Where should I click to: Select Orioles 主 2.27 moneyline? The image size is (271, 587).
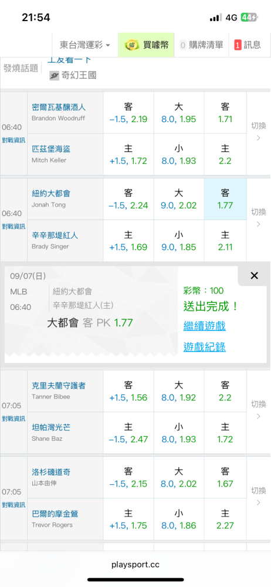225,519
